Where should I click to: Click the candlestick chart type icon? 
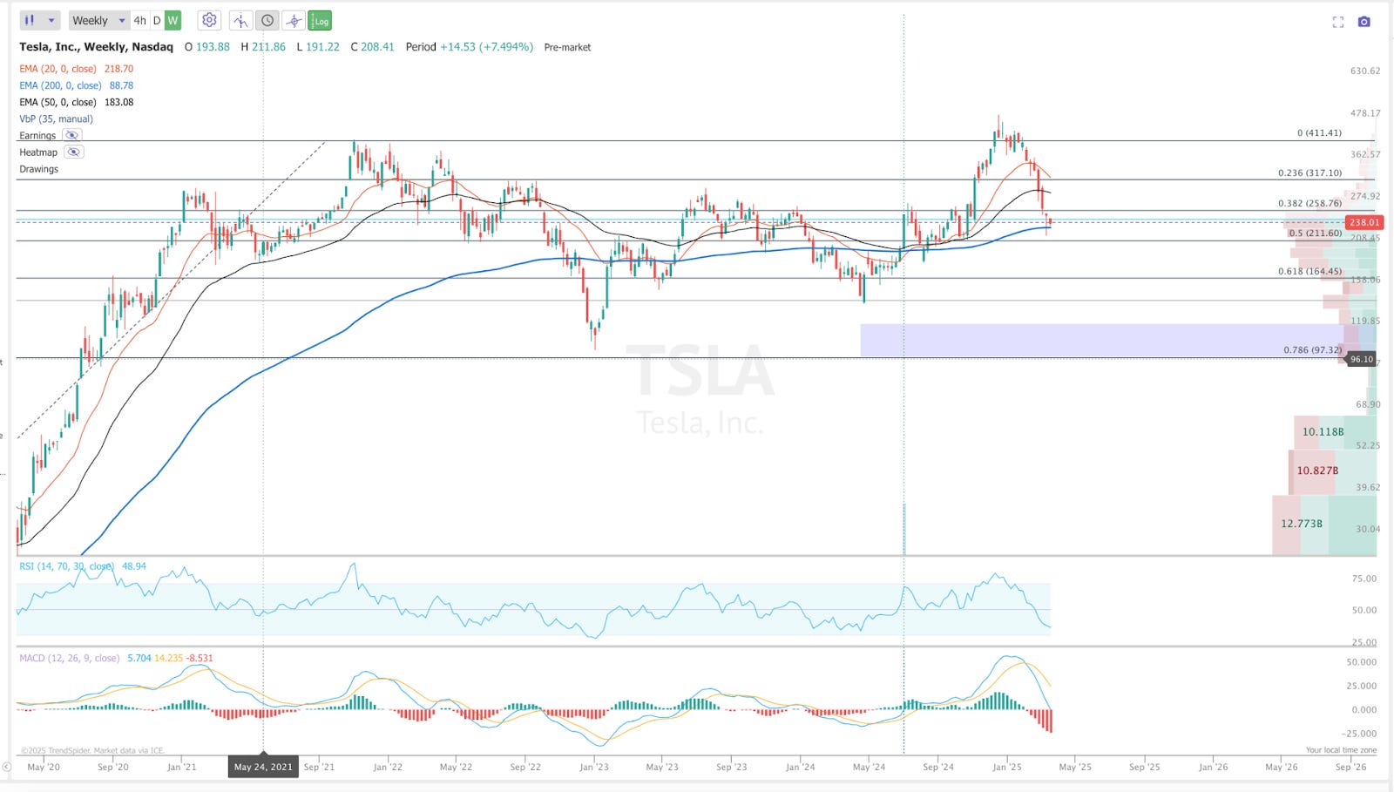point(30,20)
